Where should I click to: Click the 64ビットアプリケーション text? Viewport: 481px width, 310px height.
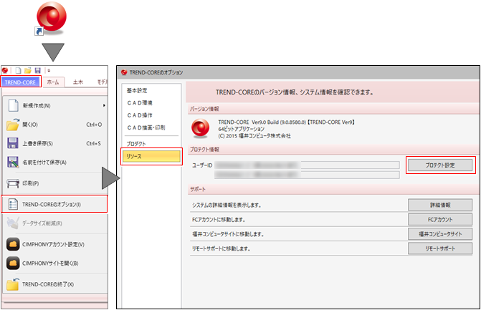point(242,129)
